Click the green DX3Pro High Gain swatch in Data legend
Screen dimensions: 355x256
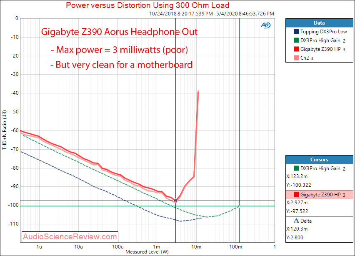click(296, 40)
